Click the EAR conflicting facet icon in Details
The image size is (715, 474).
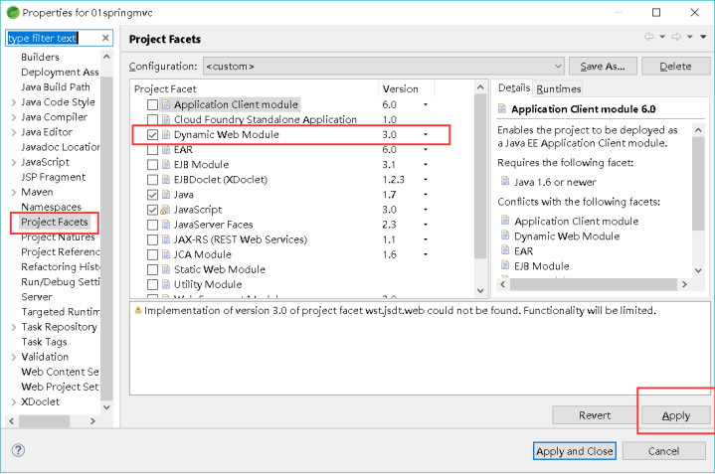click(506, 251)
